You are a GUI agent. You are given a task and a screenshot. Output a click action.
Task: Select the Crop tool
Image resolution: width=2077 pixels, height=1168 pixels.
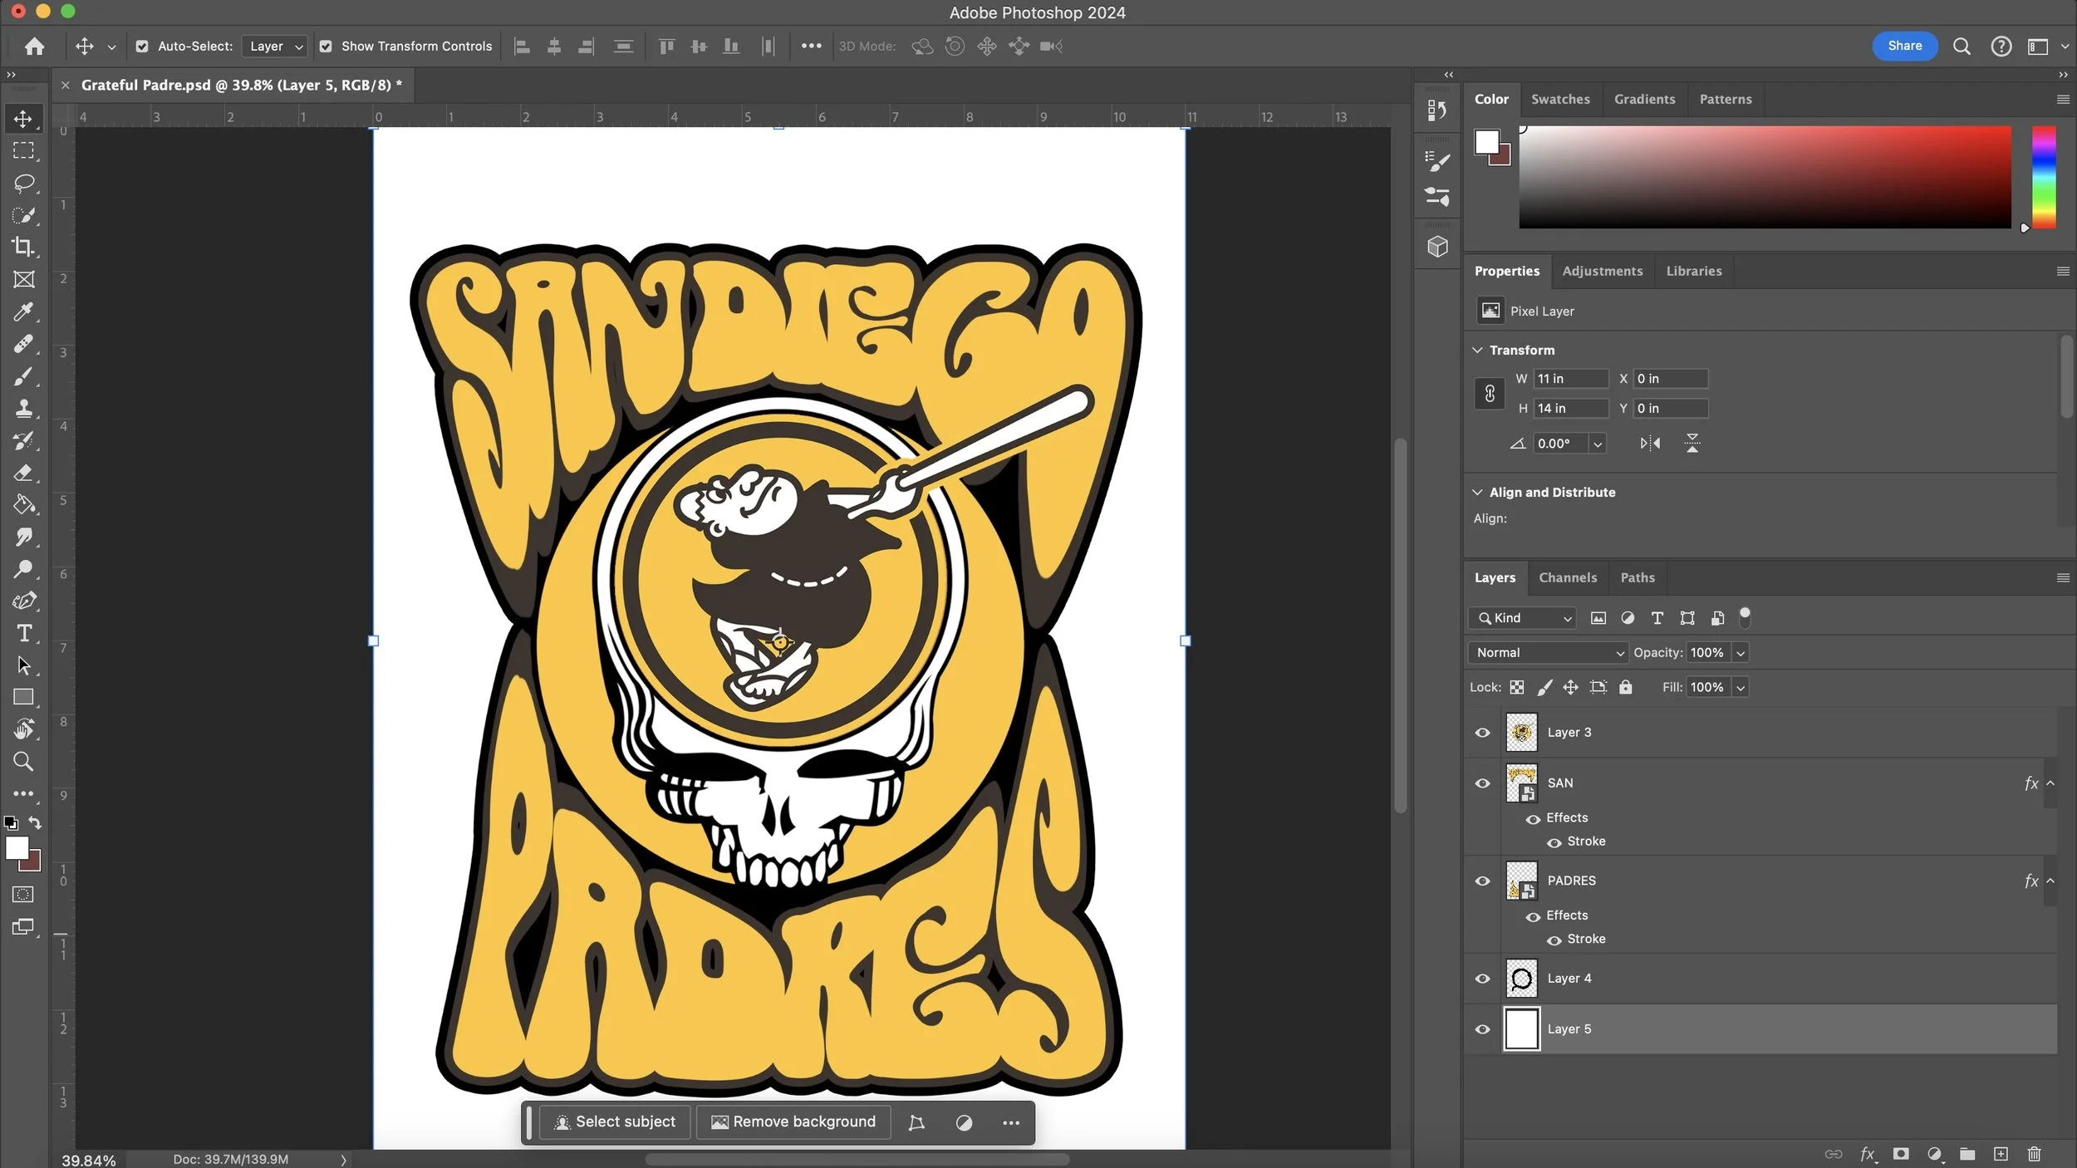pos(23,248)
